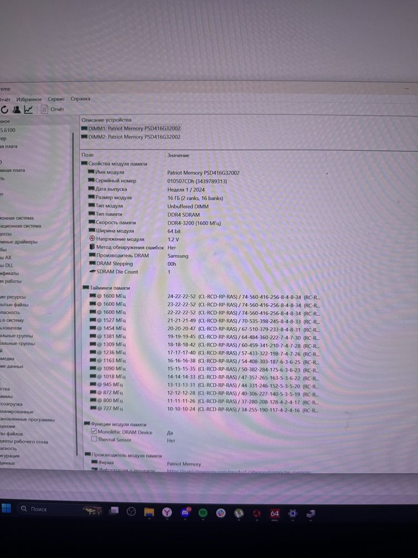Select the SDRAM Die Count row
418x558 pixels.
click(x=130, y=272)
